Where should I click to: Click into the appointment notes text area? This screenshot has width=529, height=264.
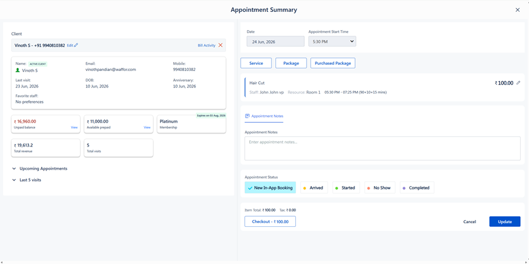click(x=383, y=148)
